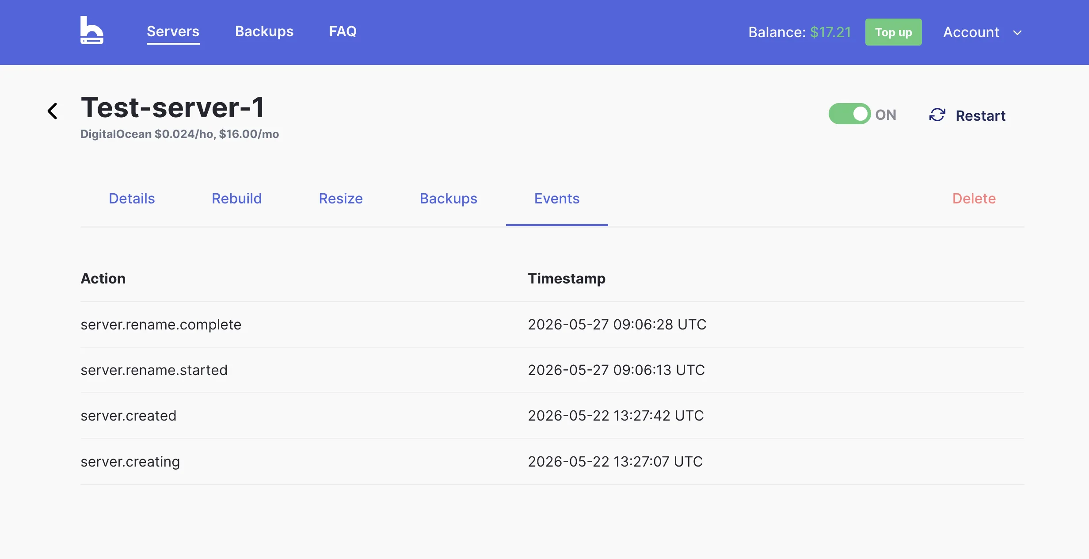Expand the Account dropdown chevron
The image size is (1089, 559).
click(1017, 33)
